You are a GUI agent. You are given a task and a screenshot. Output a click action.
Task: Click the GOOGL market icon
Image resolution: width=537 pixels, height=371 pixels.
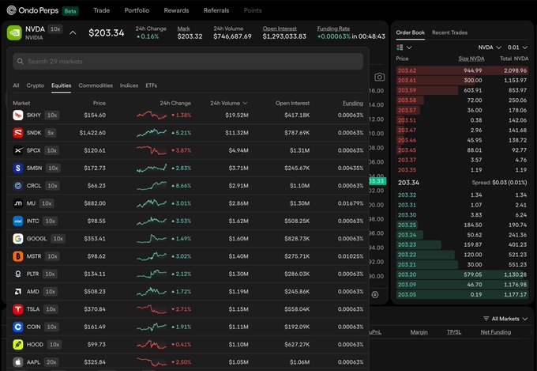pos(18,239)
